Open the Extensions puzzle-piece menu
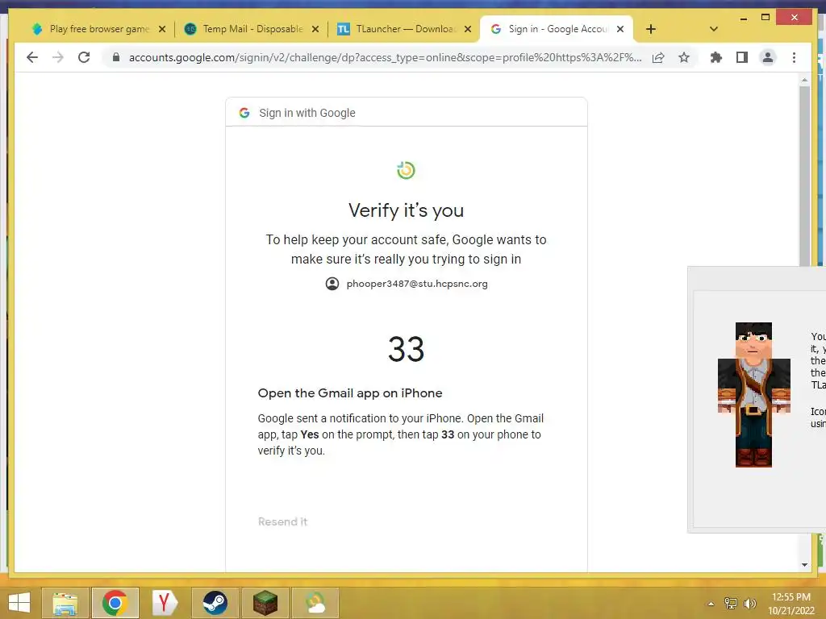826x619 pixels. coord(716,57)
